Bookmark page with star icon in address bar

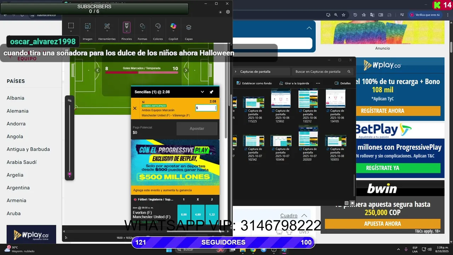(343, 15)
